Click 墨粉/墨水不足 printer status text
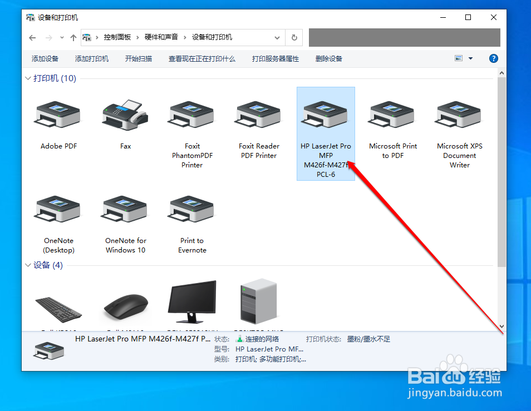 [368, 339]
